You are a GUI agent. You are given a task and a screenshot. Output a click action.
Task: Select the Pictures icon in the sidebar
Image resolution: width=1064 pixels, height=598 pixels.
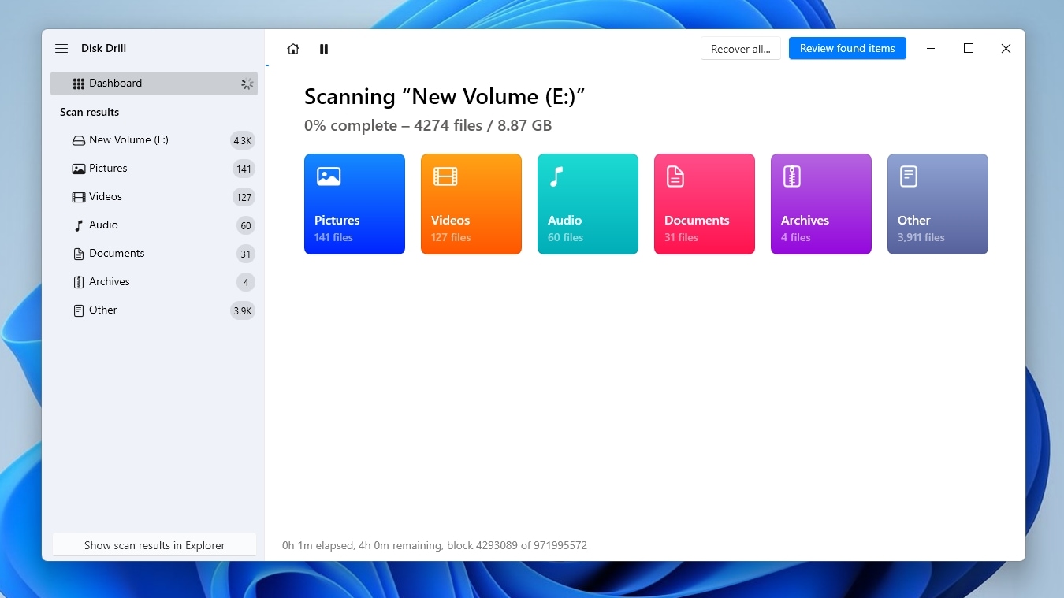point(79,168)
